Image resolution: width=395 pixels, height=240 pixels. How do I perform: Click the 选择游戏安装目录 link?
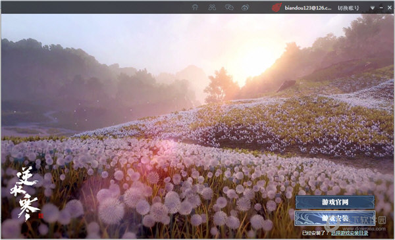point(350,233)
